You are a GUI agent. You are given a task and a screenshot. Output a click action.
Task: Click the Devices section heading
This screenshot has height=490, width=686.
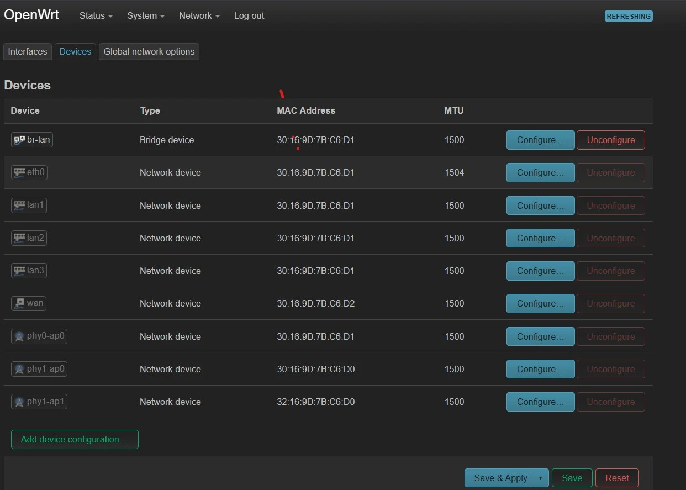coord(28,85)
